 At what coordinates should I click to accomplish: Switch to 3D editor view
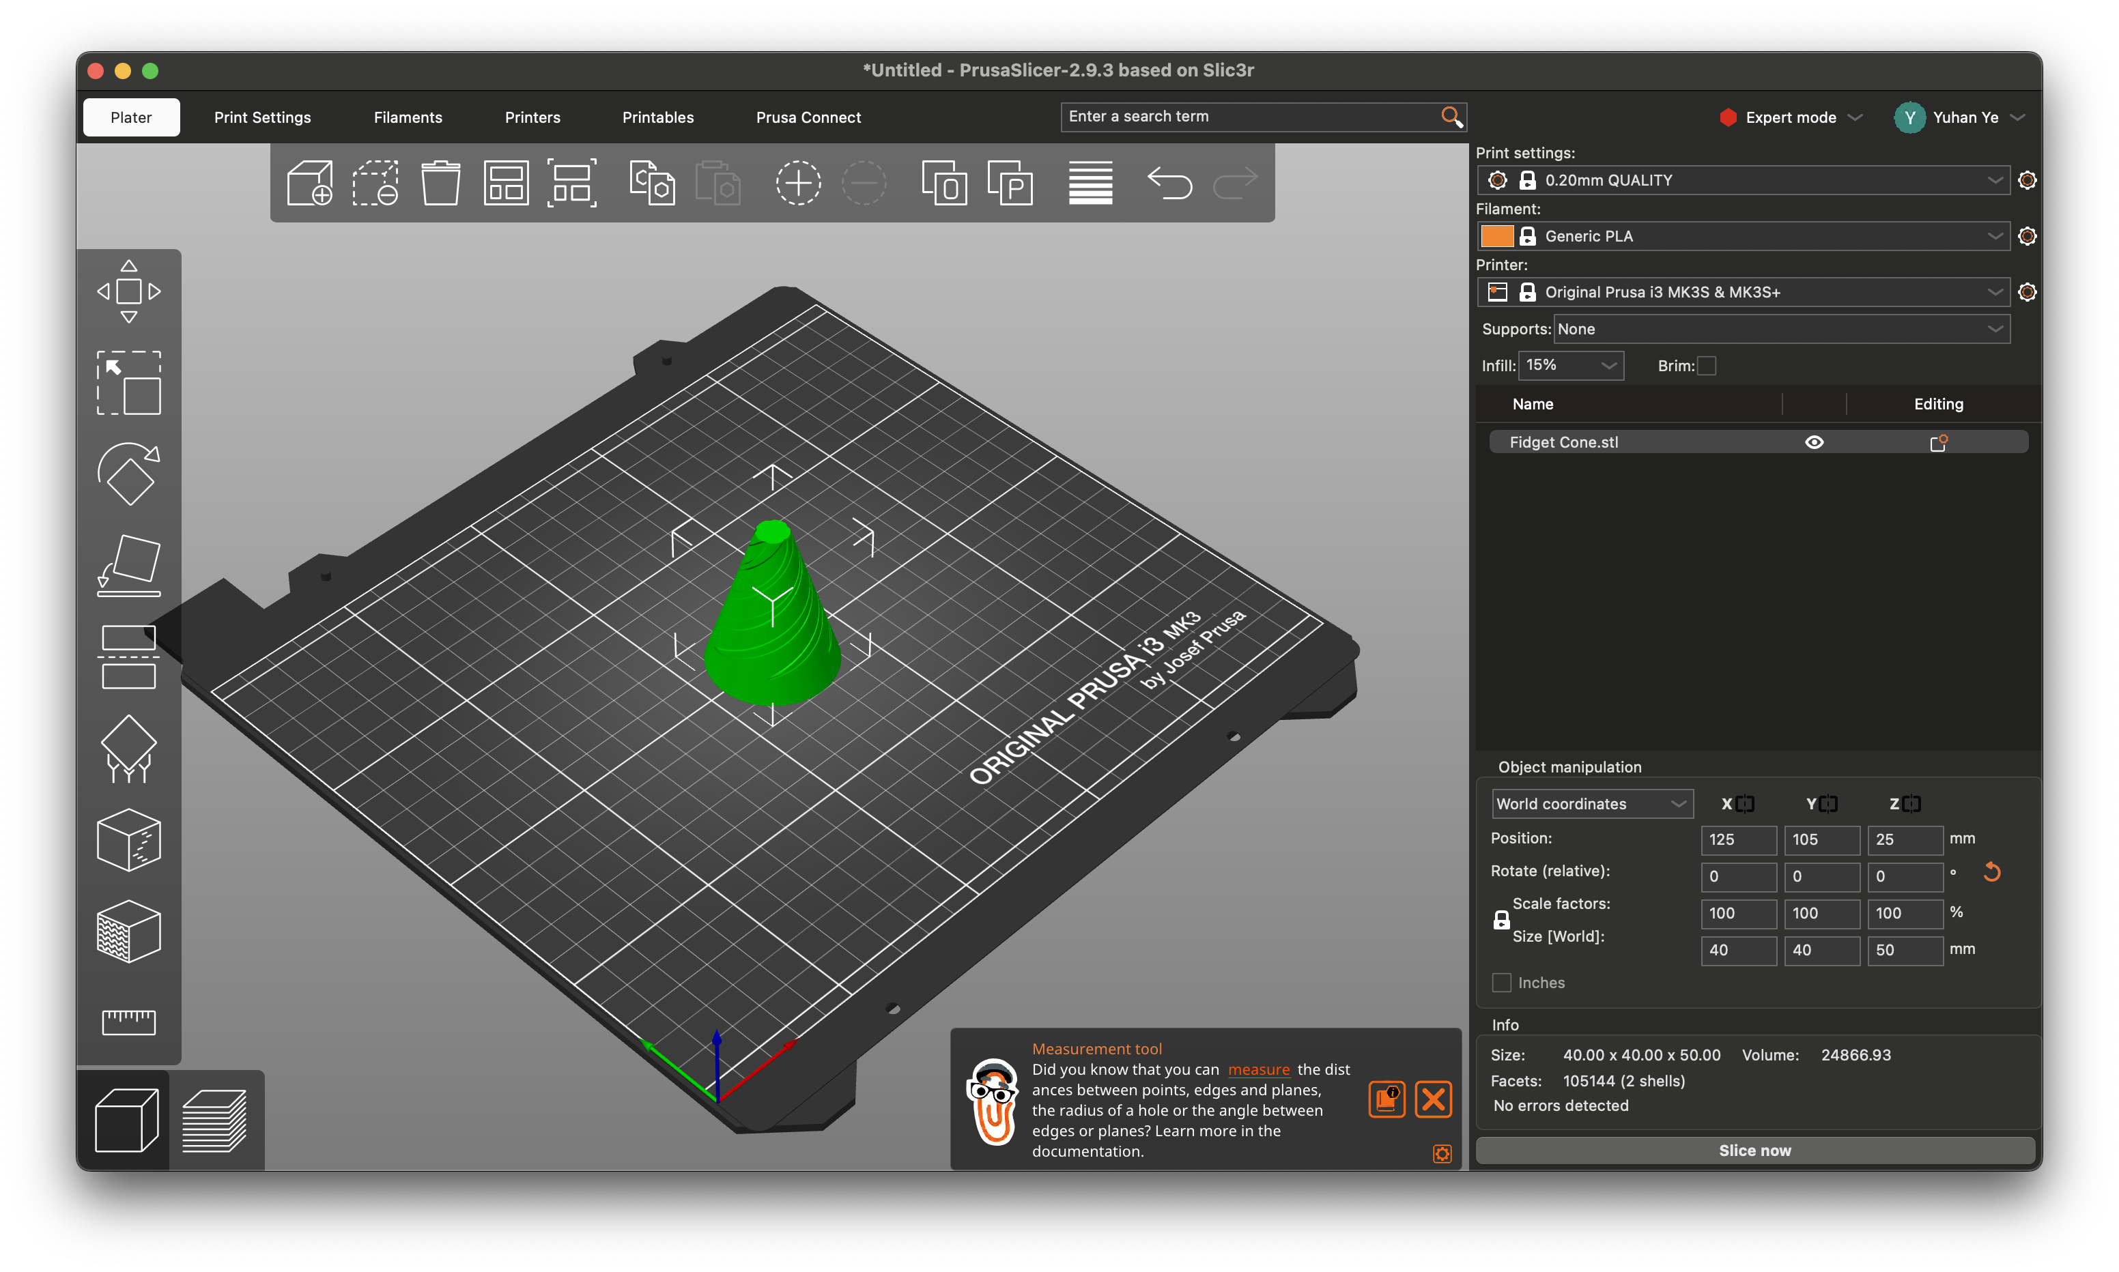point(126,1121)
